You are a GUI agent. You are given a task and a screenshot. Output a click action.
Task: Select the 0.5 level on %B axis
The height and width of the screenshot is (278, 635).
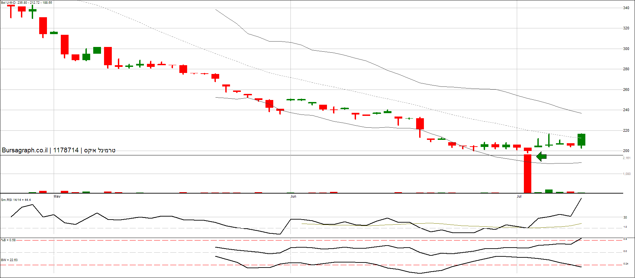tap(625, 239)
